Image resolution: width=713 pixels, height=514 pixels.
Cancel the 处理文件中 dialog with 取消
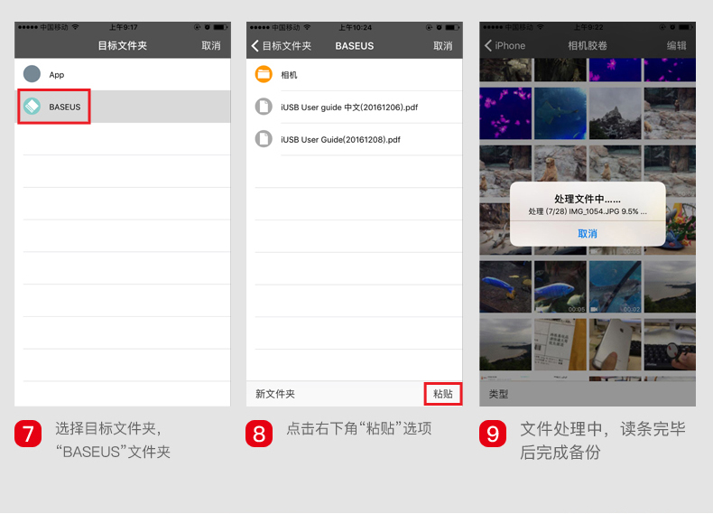[588, 234]
